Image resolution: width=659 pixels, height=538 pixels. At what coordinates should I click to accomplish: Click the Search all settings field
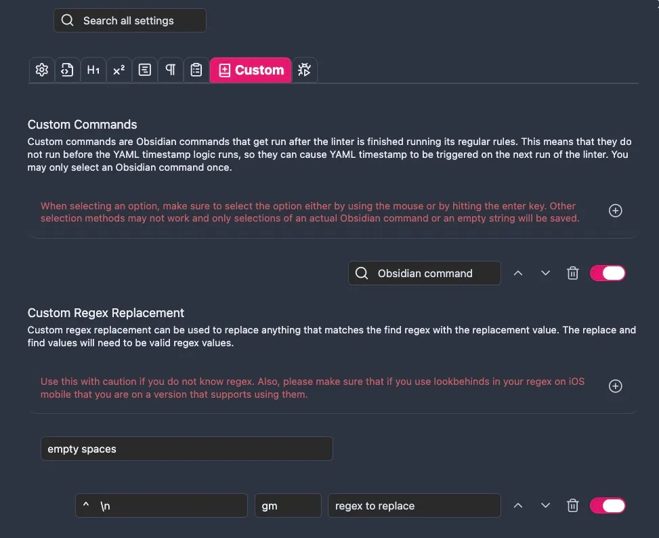pyautogui.click(x=129, y=20)
